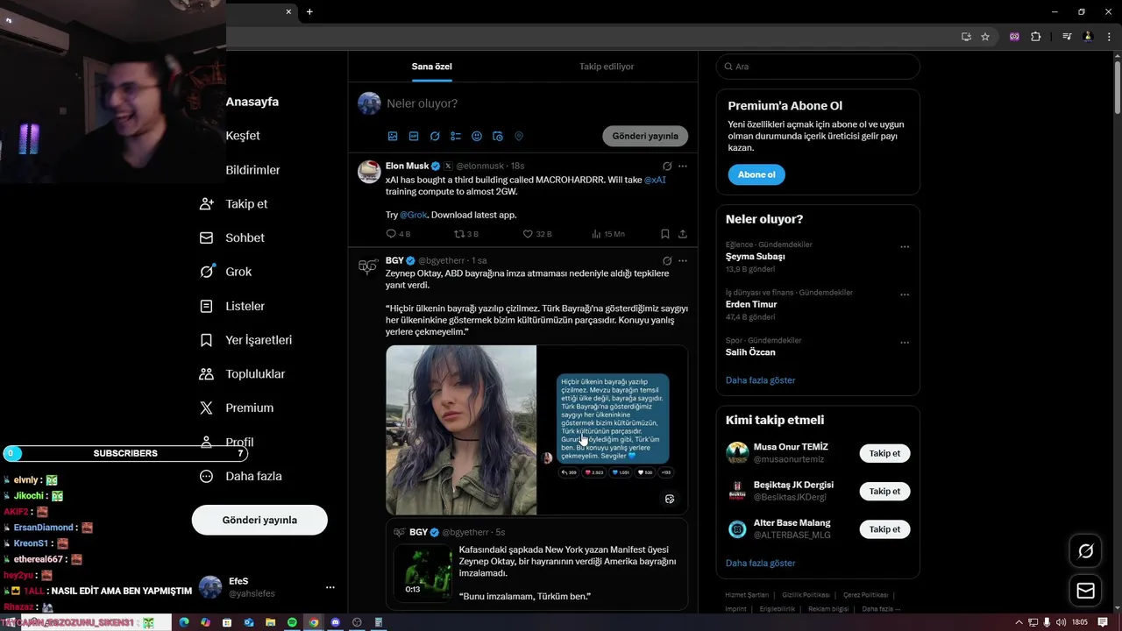Click the Abone ol button
Viewport: 1122px width, 631px height.
coord(756,174)
